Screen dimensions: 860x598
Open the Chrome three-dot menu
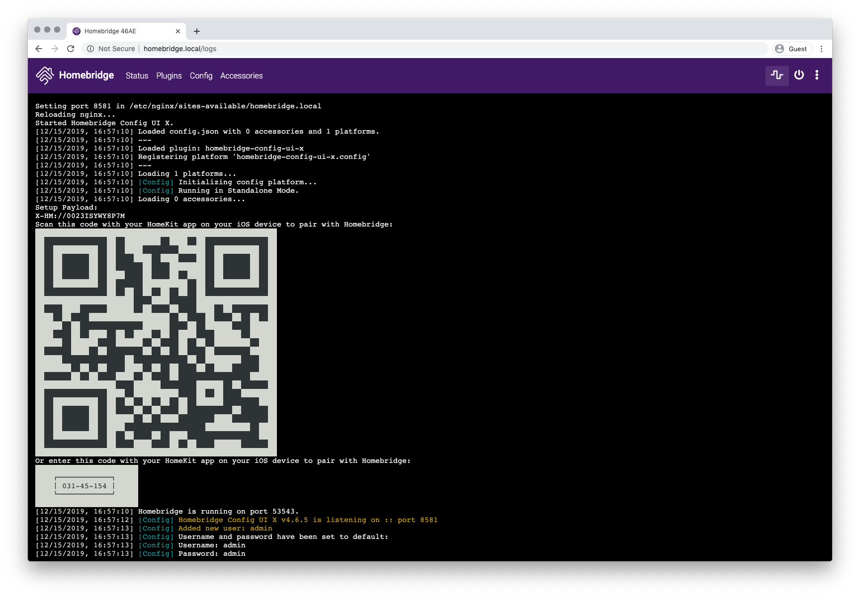(x=821, y=49)
